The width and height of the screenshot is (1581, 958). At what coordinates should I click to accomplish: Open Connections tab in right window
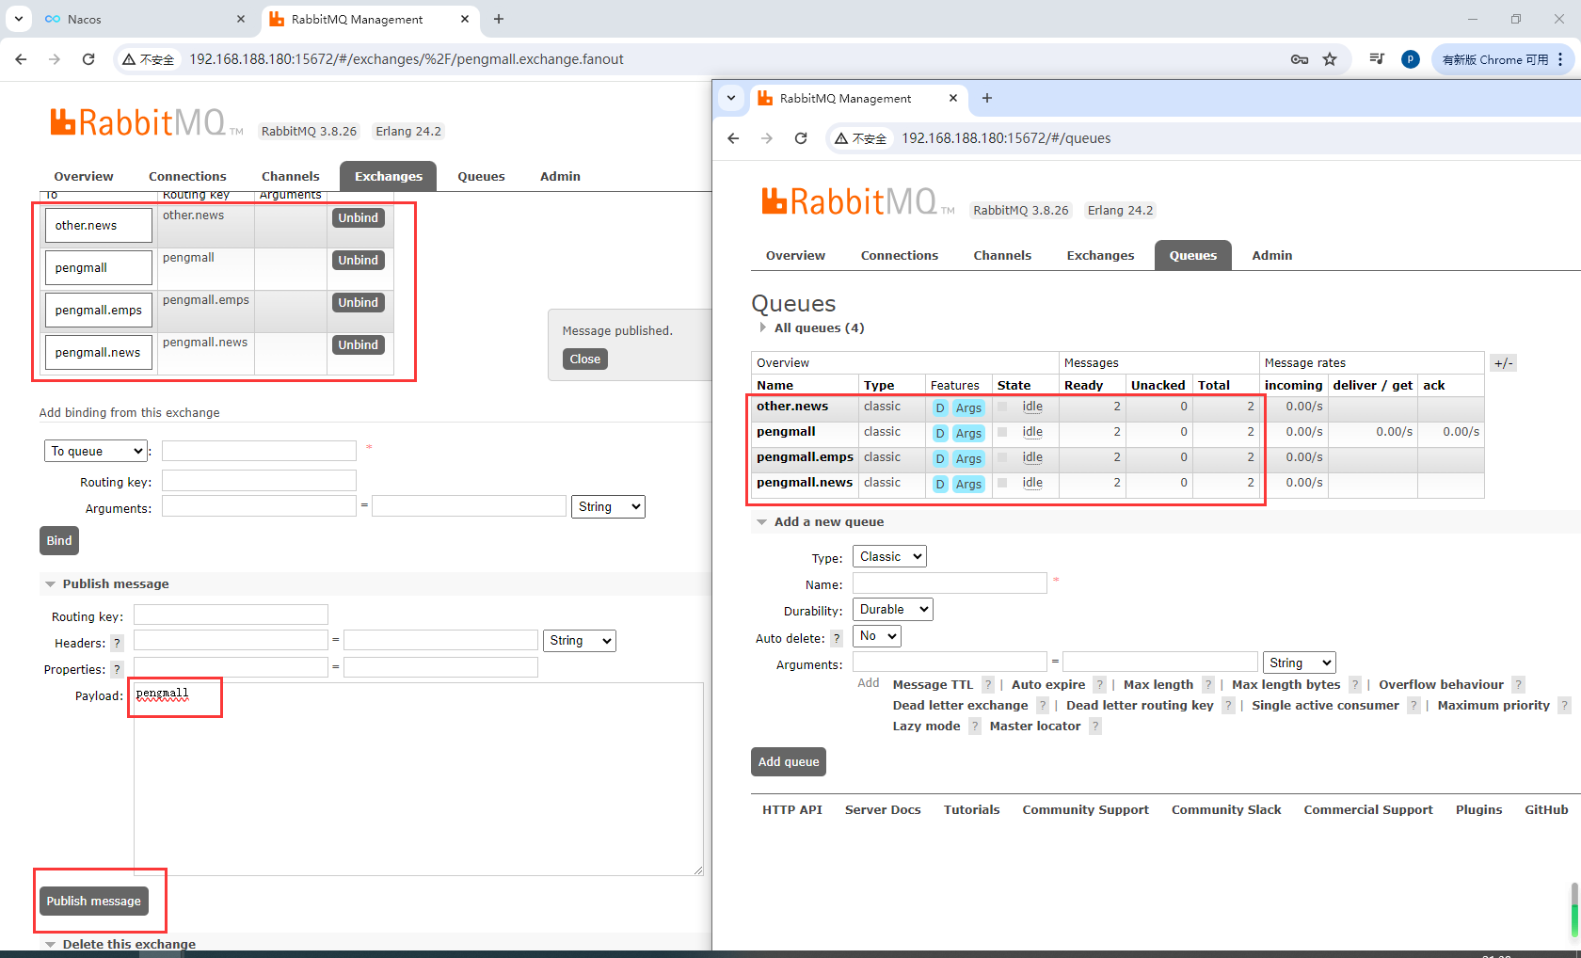(x=900, y=255)
